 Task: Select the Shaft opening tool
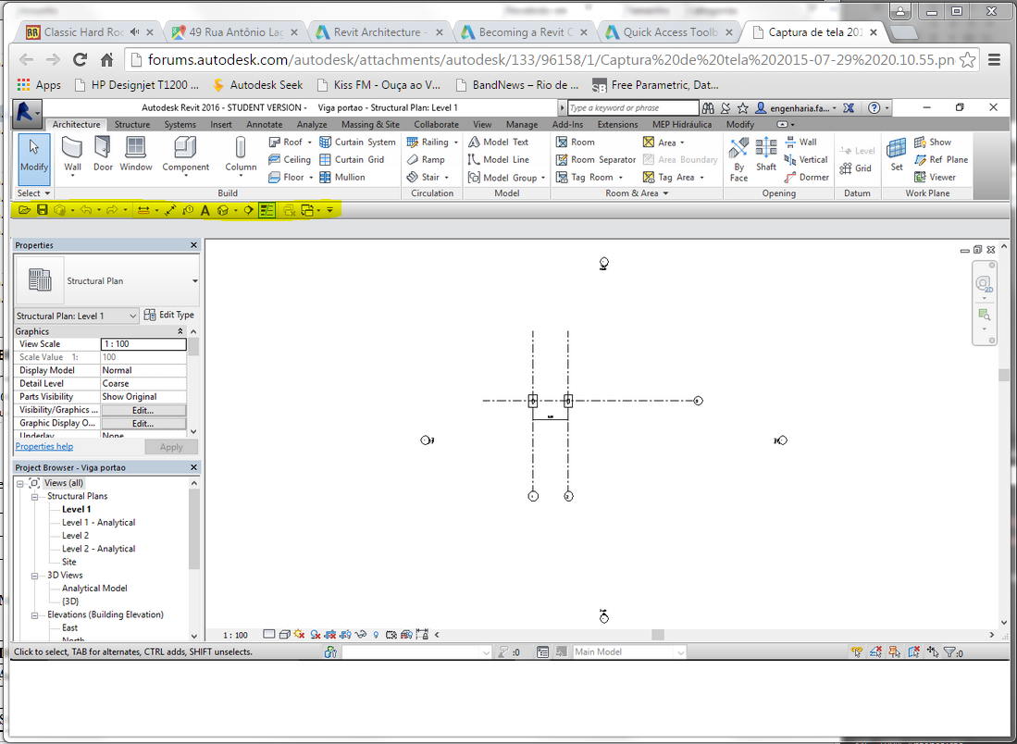766,155
